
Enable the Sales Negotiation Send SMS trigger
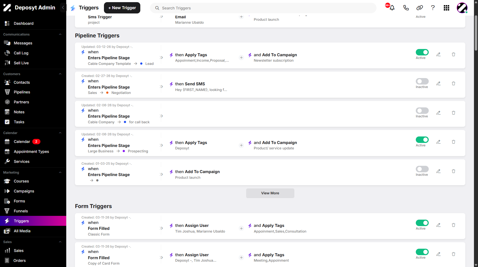pos(422,81)
